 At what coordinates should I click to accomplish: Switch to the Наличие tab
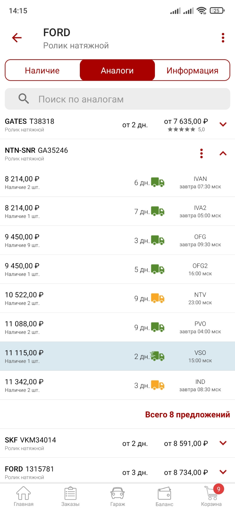point(42,70)
